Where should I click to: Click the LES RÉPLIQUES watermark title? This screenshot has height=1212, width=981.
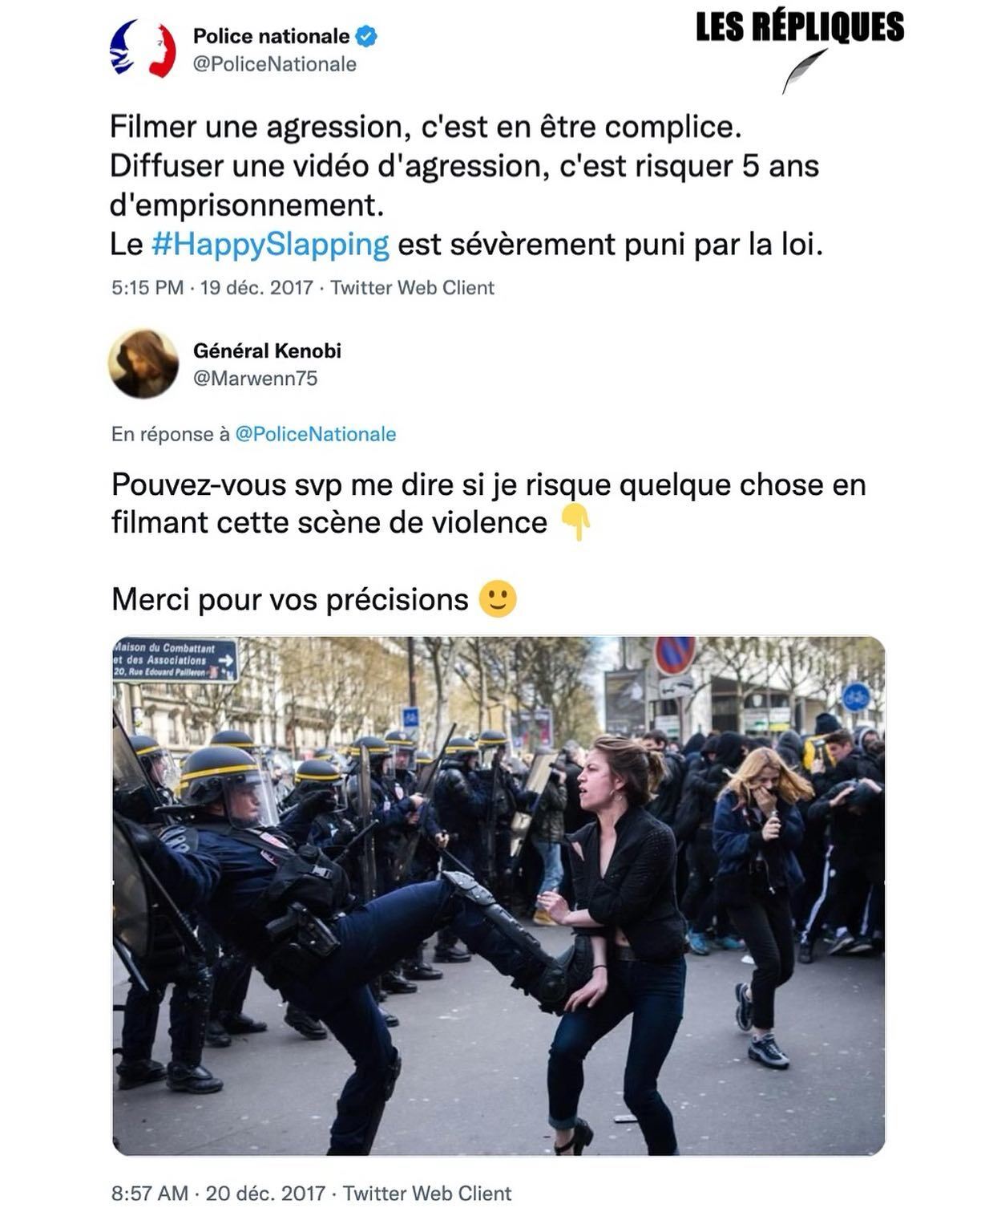pos(800,27)
